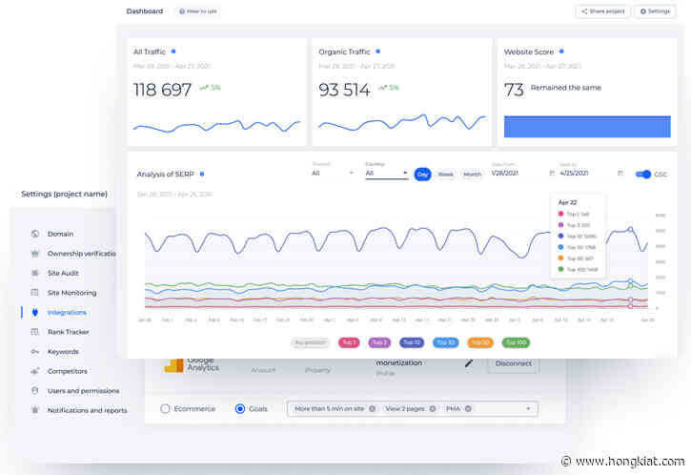Select the Goals radio button
The height and width of the screenshot is (475, 691).
[240, 409]
